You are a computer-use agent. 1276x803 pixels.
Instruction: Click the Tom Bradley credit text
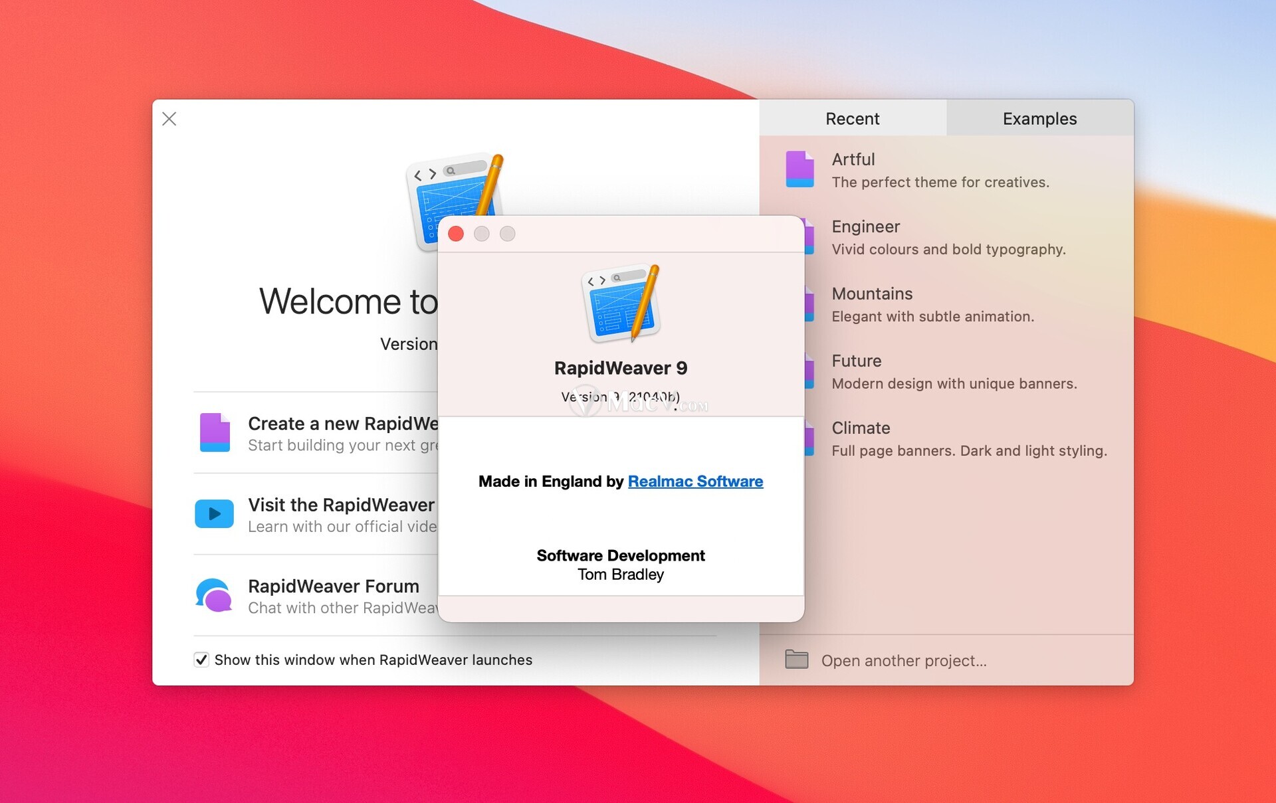tap(621, 575)
